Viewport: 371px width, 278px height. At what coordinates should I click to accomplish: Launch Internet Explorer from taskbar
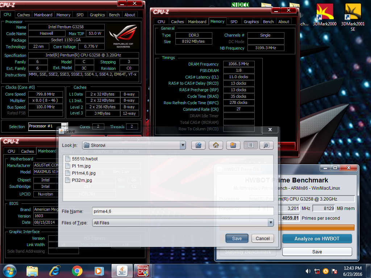point(55,271)
